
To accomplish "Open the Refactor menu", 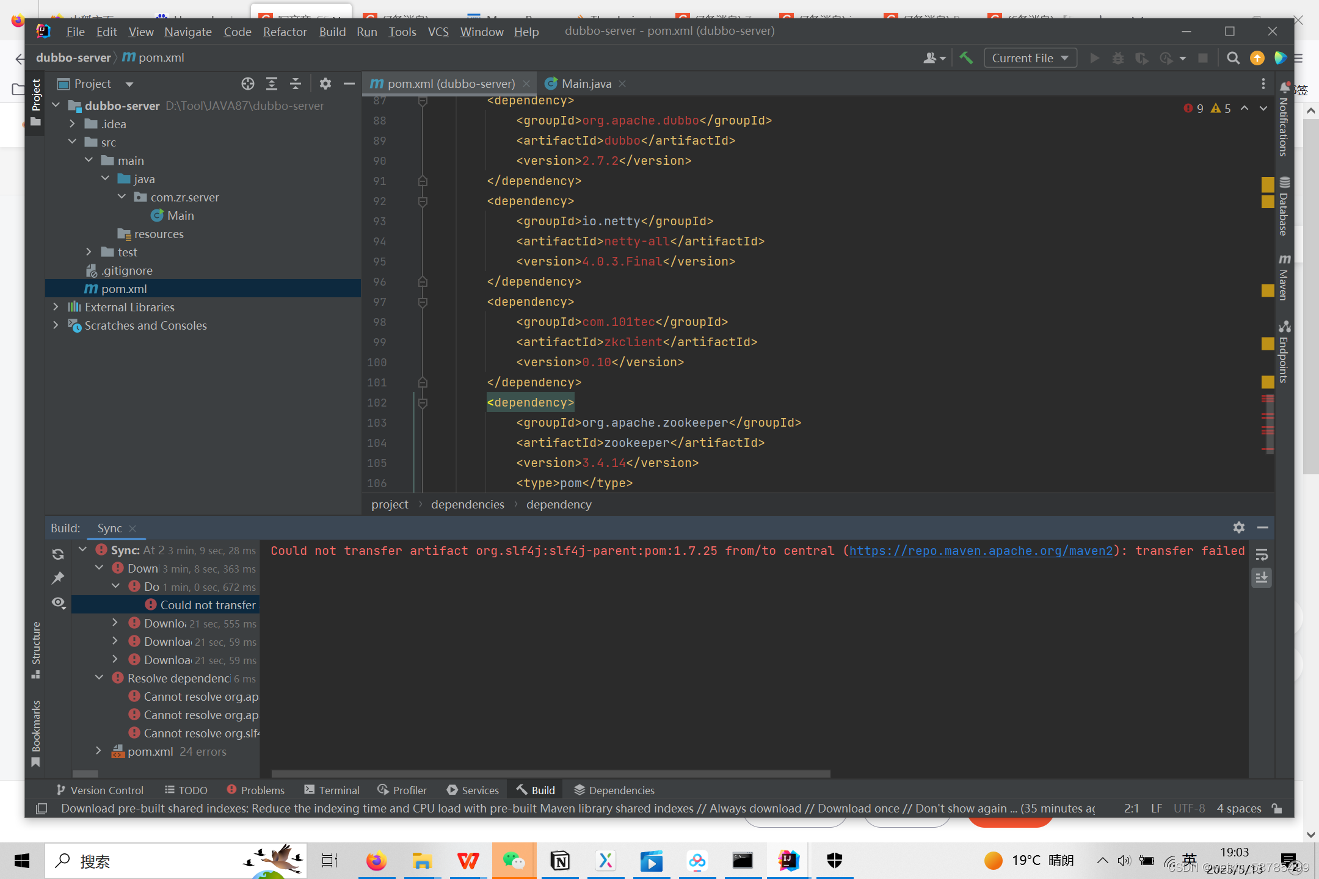I will click(x=285, y=32).
